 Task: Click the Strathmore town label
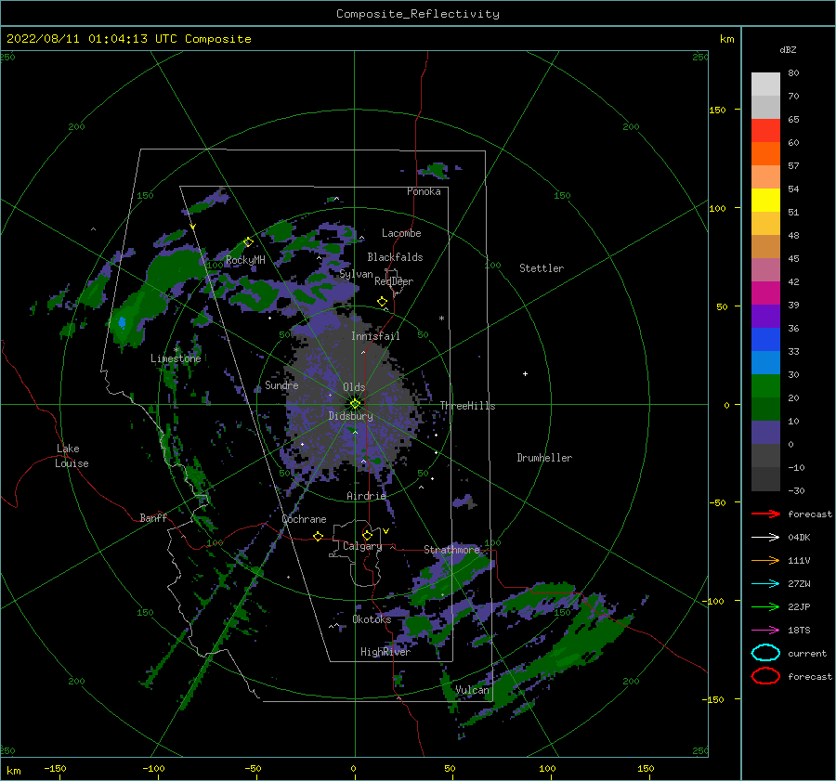[x=451, y=549]
